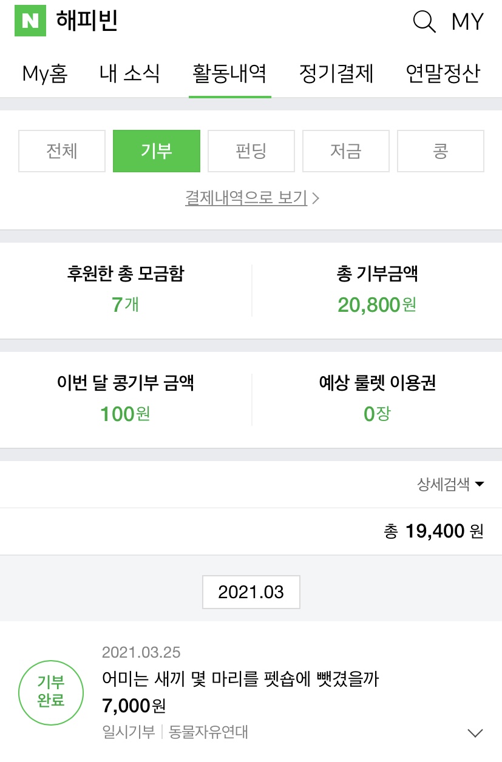Open the 2021.03 month selector
Viewport: 502px width, 762px height.
click(x=251, y=592)
